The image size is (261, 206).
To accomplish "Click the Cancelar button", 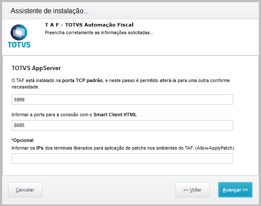I will click(25, 190).
